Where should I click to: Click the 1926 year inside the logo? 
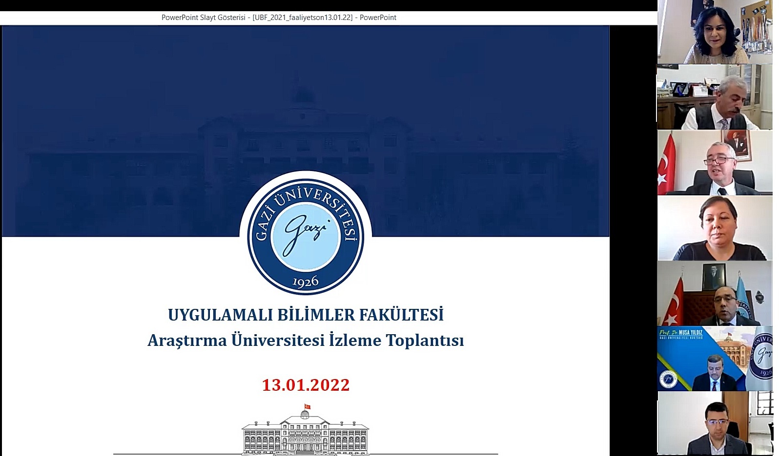tap(306, 282)
